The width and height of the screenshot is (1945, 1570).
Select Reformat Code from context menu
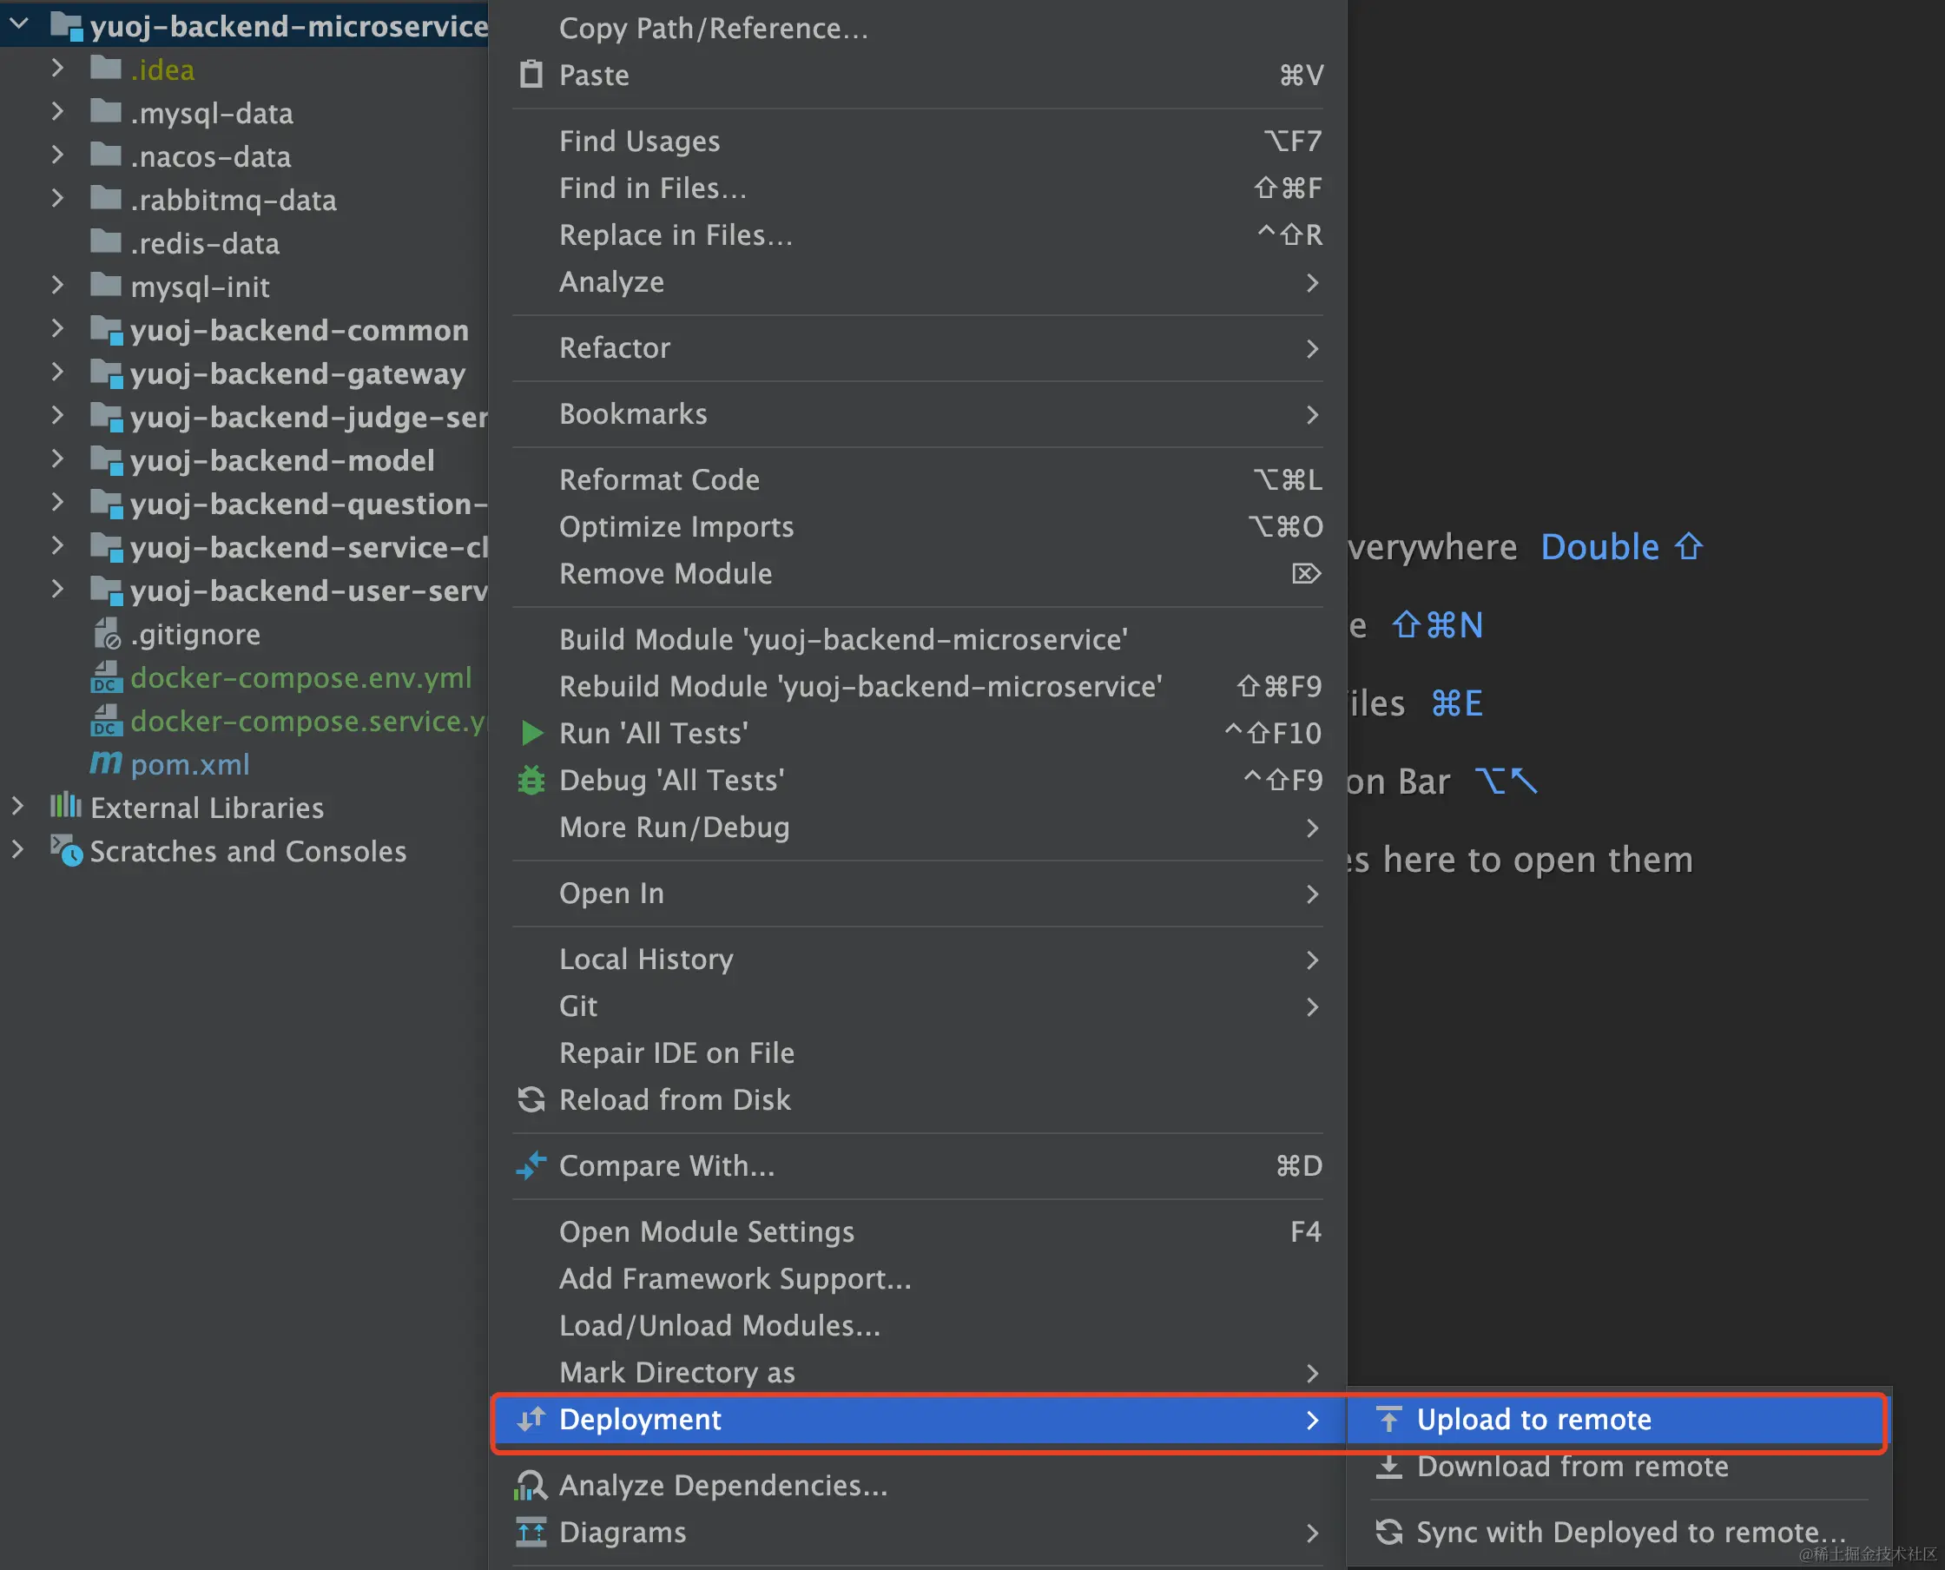pos(659,479)
